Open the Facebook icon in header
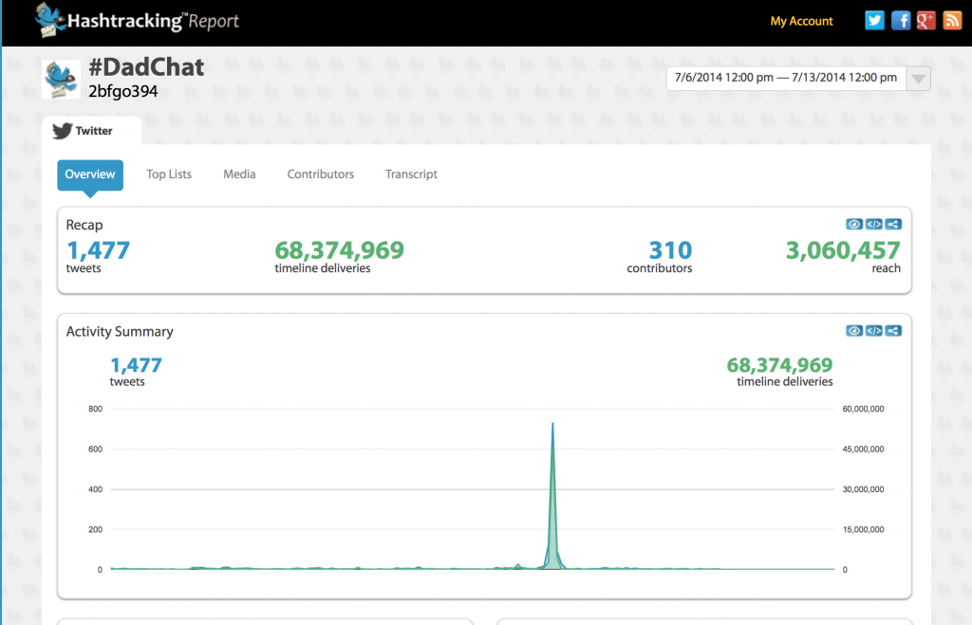This screenshot has width=972, height=625. [900, 21]
